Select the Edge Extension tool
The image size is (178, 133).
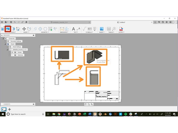pyautogui.click(x=55, y=29)
